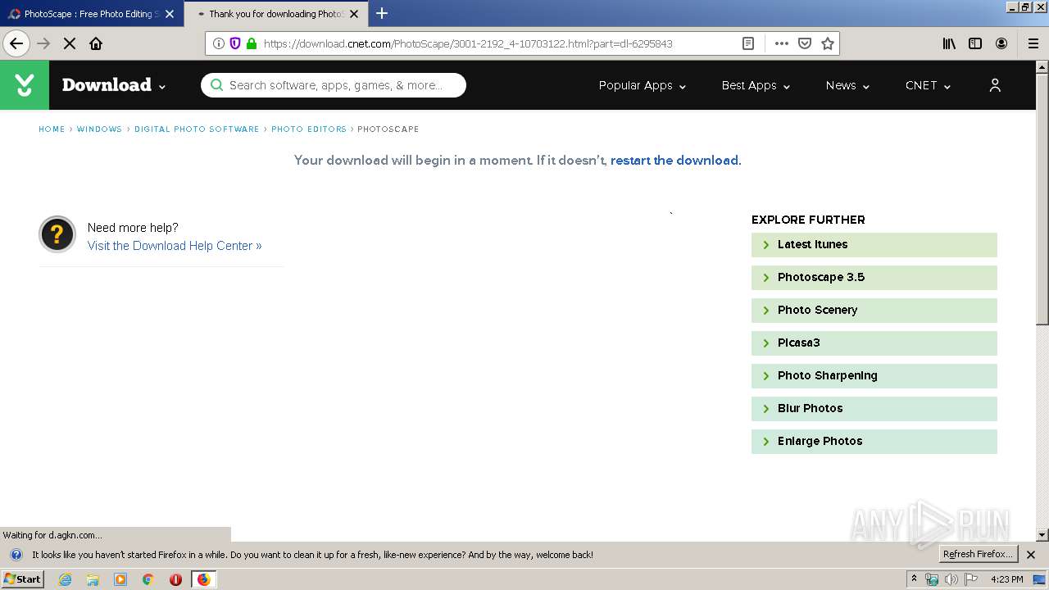Open Firefox hamburger menu
This screenshot has width=1049, height=590.
coord(1033,43)
